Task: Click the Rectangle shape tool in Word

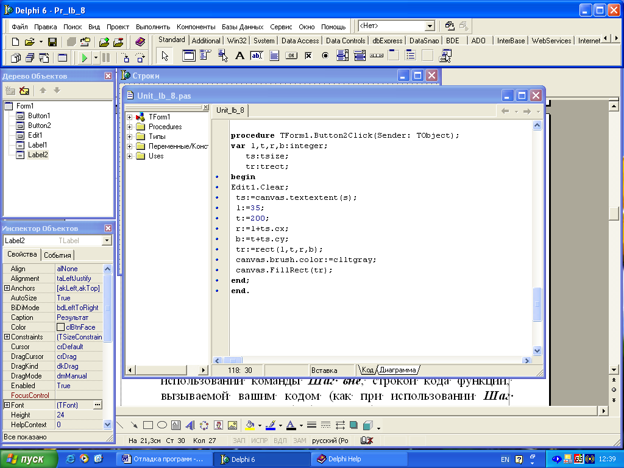Action: 148,425
